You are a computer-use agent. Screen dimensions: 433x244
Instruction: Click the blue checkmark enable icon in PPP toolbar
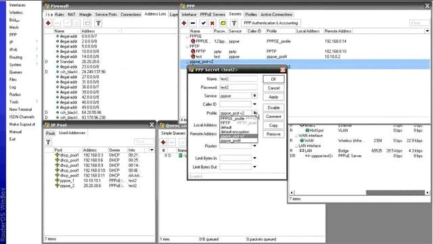[204, 23]
